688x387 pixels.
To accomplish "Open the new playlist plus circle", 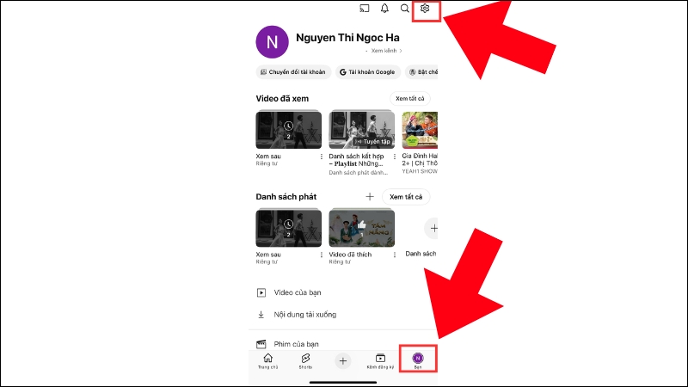I will click(433, 229).
